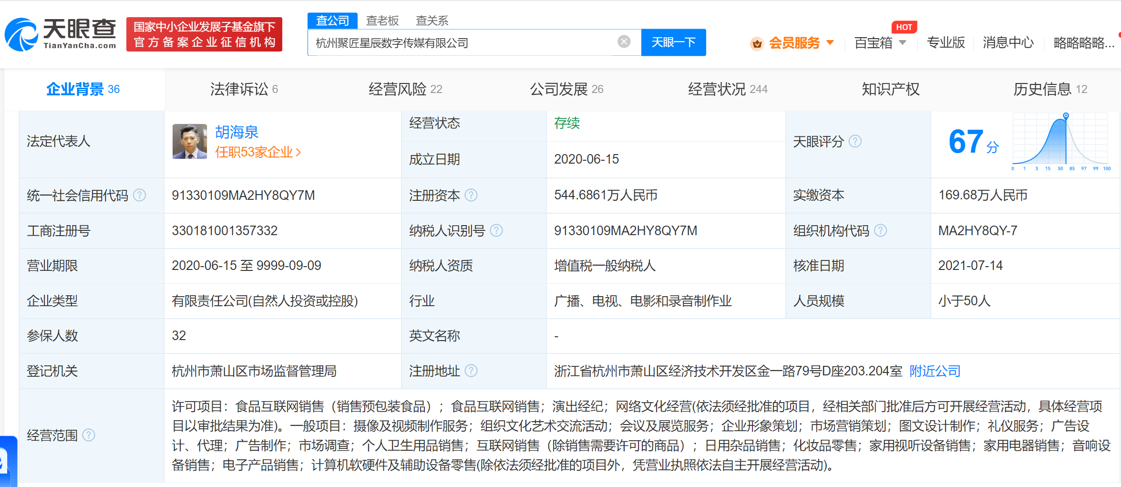This screenshot has width=1121, height=487.
Task: Select the 经营风险 tab
Action: (x=405, y=89)
